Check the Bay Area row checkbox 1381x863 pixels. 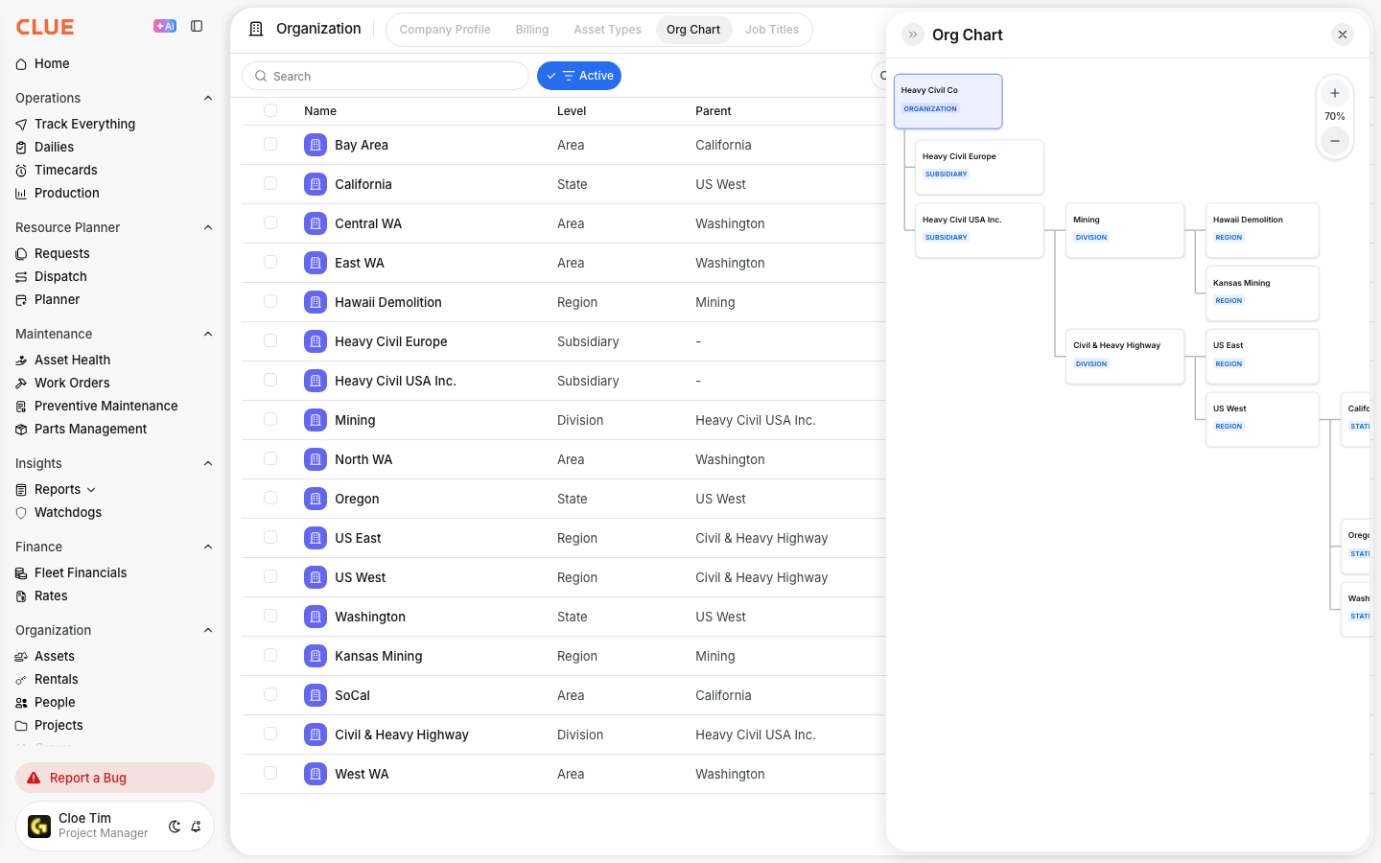click(x=270, y=144)
